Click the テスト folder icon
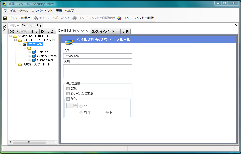Image resolution: width=241 pixels, height=154 pixels. tap(29, 48)
